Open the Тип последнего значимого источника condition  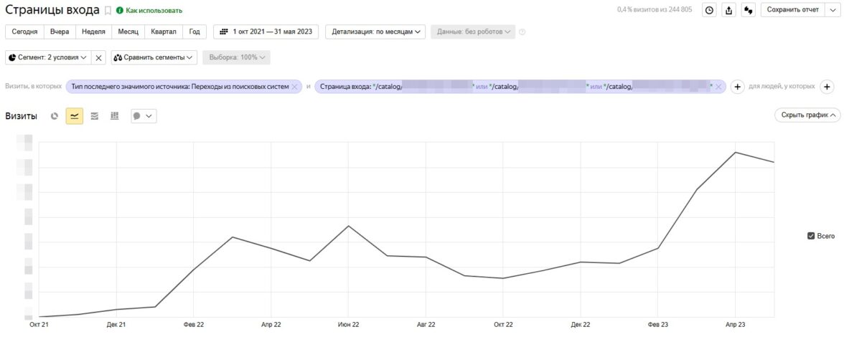click(x=179, y=87)
